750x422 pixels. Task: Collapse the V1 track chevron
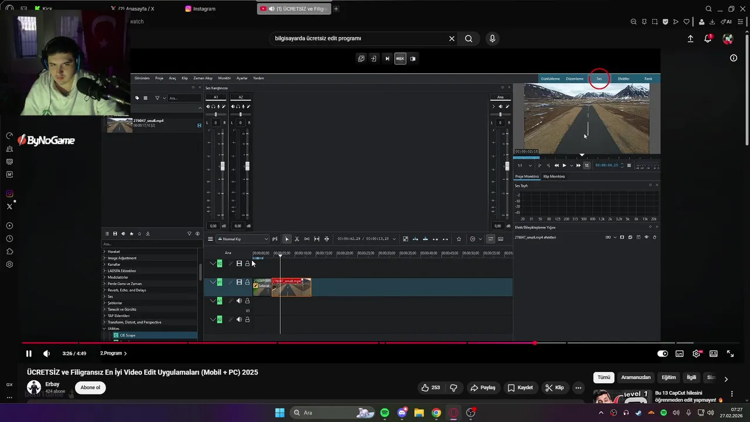click(213, 283)
